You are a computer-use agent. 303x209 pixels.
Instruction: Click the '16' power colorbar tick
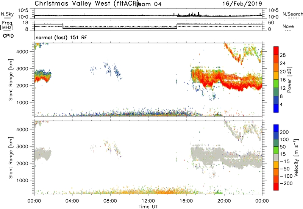click(x=283, y=80)
